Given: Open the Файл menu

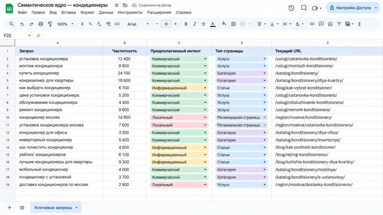Looking at the screenshot, I should 22,12.
